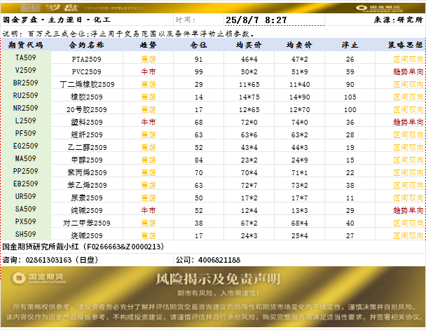Click the 国金期货 logo in risk disclaimer footer
The width and height of the screenshot is (426, 330).
click(39, 278)
